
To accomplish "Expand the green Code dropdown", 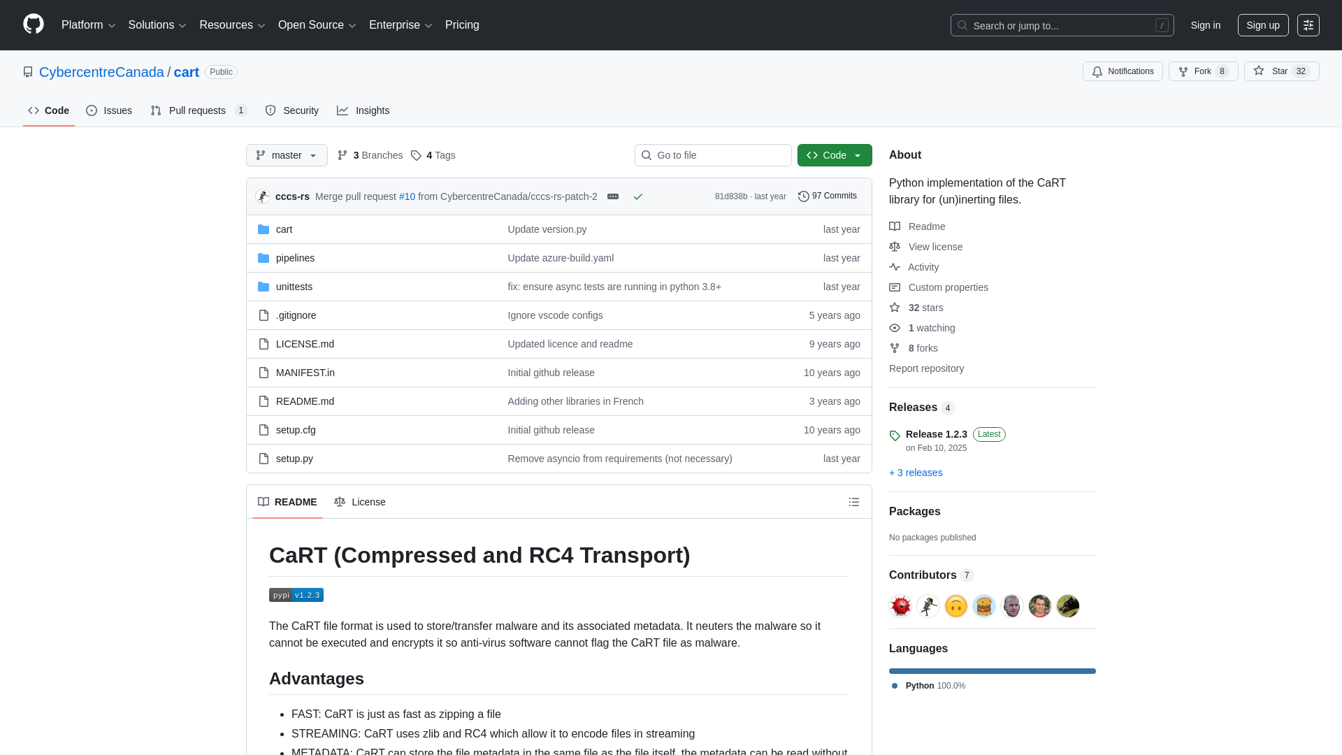I will point(834,155).
